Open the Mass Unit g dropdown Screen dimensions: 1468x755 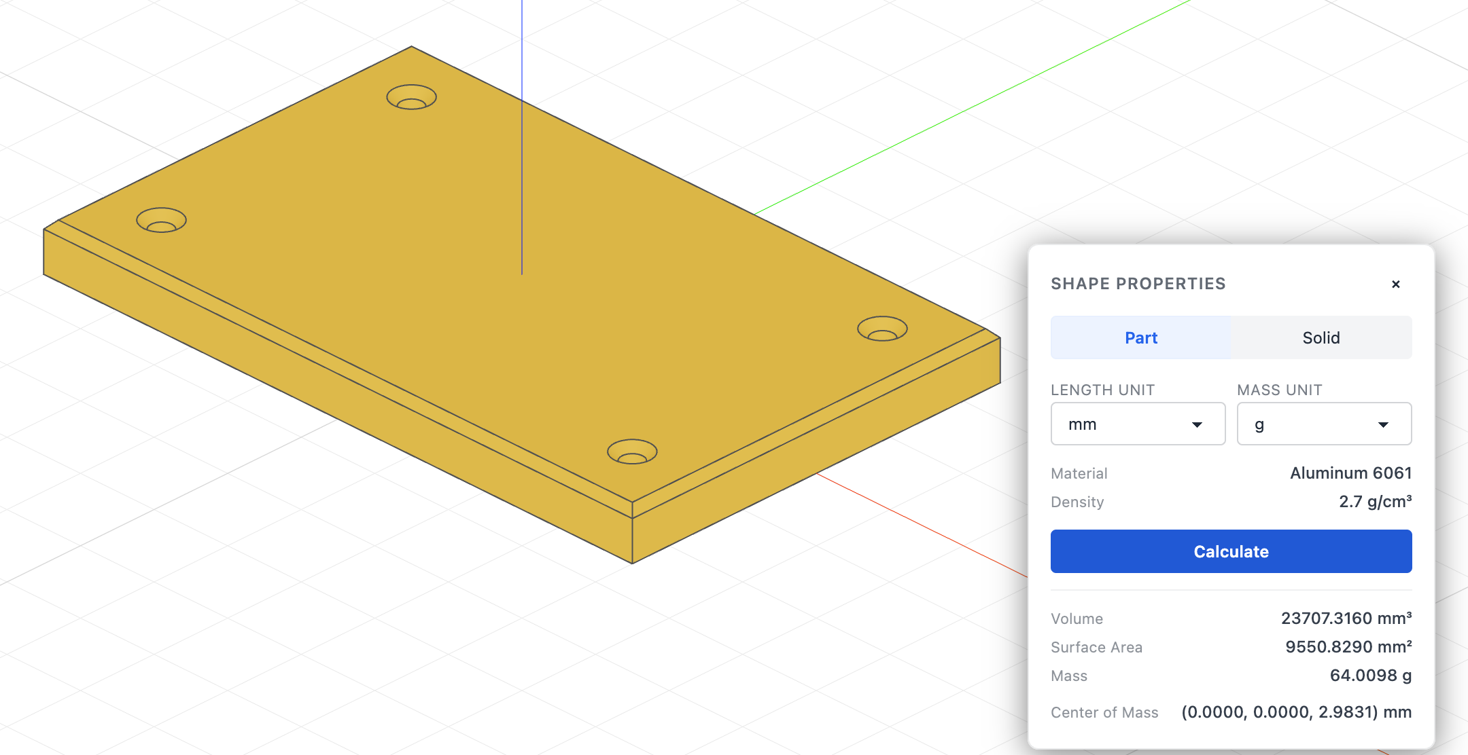click(x=1324, y=424)
